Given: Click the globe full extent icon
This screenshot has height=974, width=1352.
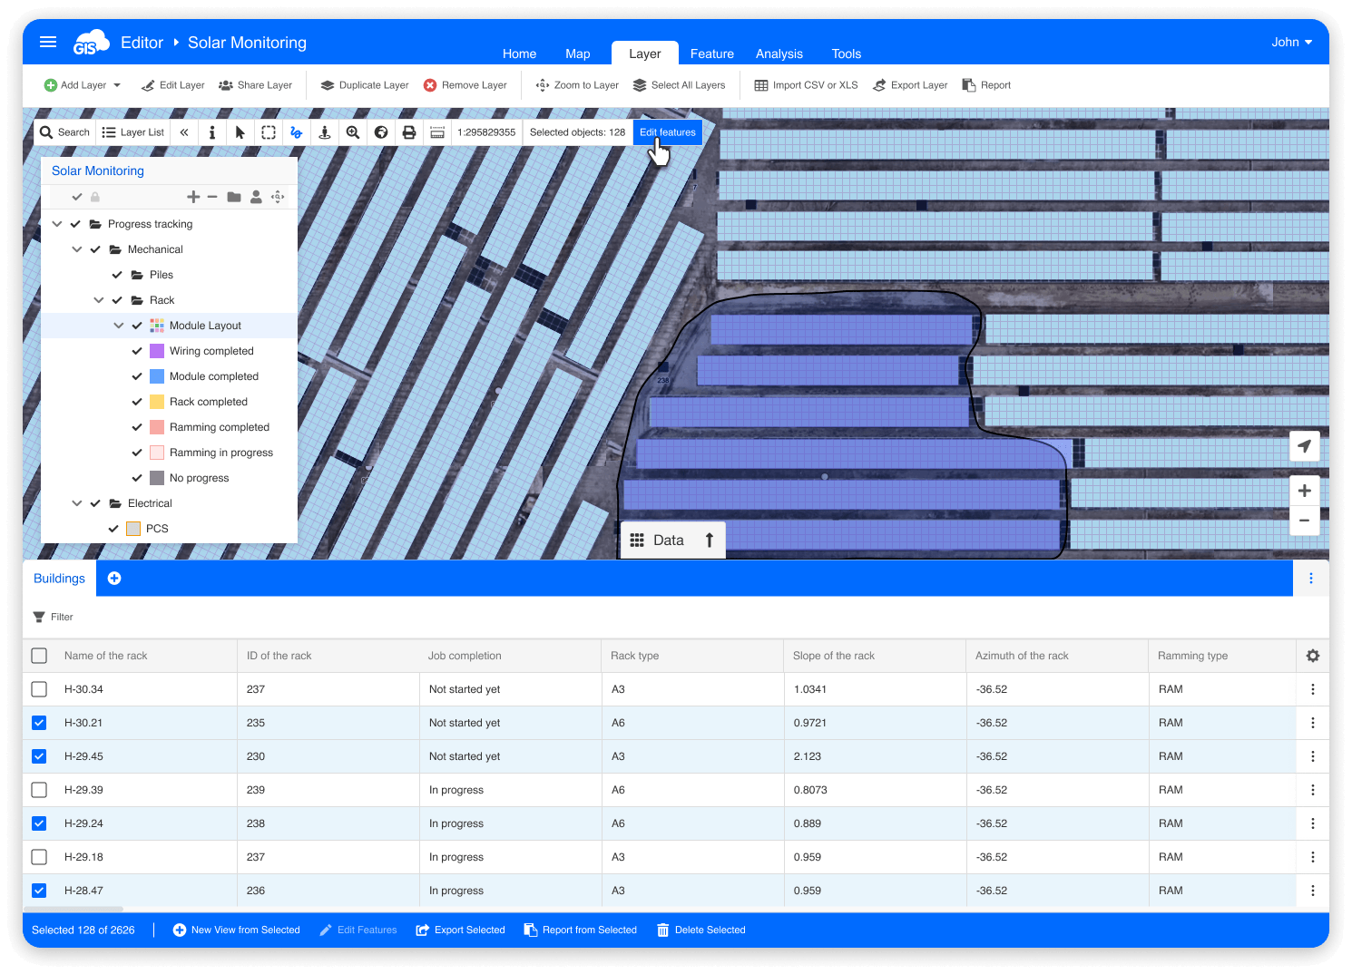Looking at the screenshot, I should pyautogui.click(x=381, y=132).
